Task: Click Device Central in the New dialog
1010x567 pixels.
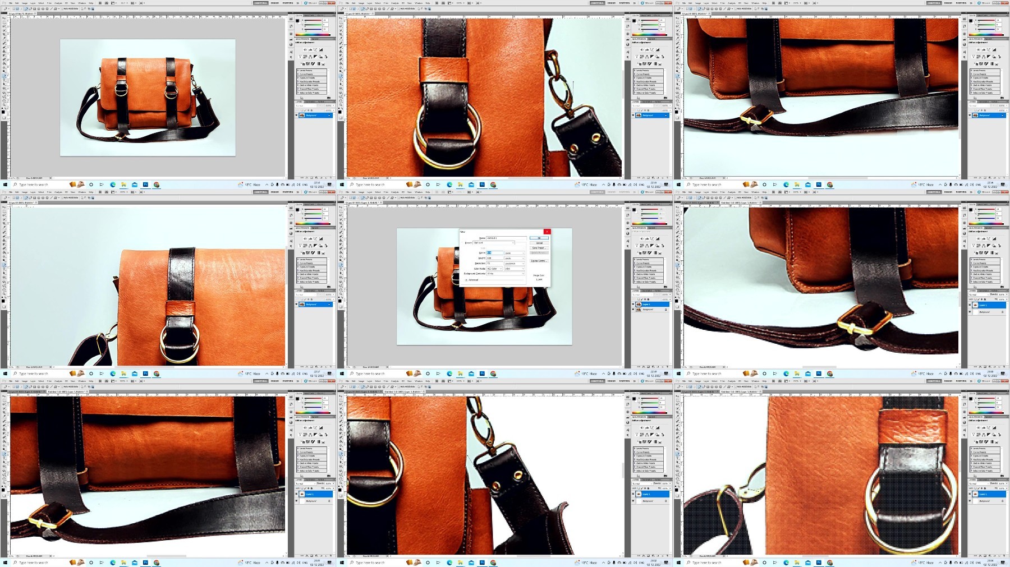Action: coord(539,261)
